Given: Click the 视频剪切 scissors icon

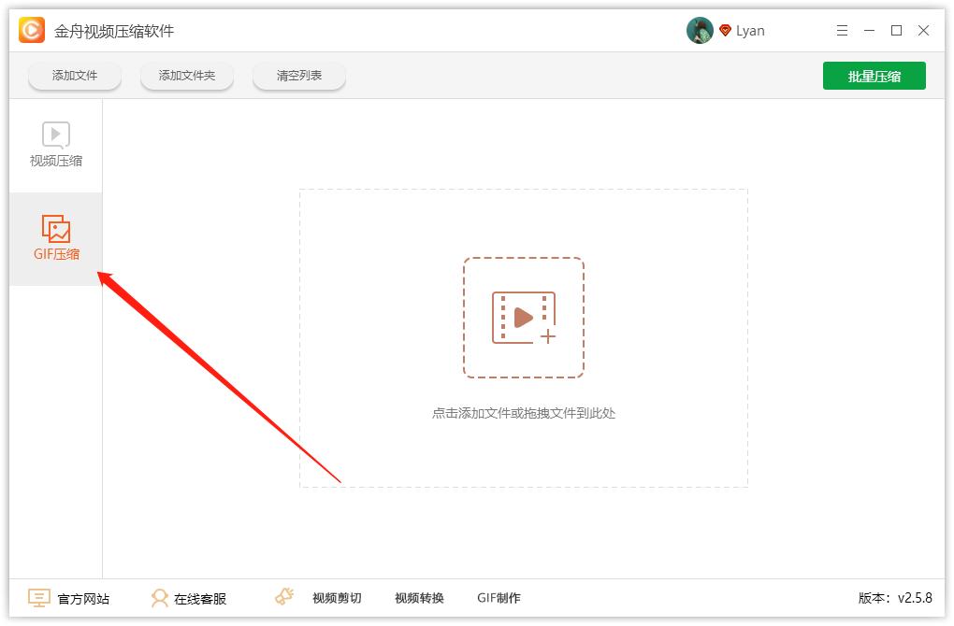Looking at the screenshot, I should 283,595.
